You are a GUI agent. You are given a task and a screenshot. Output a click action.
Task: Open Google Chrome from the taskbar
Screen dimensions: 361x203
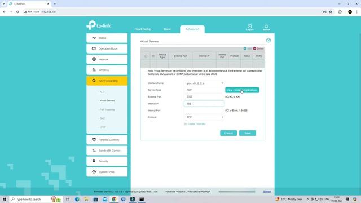(x=114, y=199)
